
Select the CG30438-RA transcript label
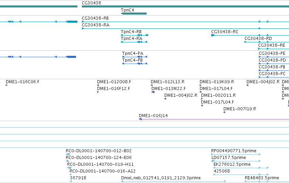95,25
